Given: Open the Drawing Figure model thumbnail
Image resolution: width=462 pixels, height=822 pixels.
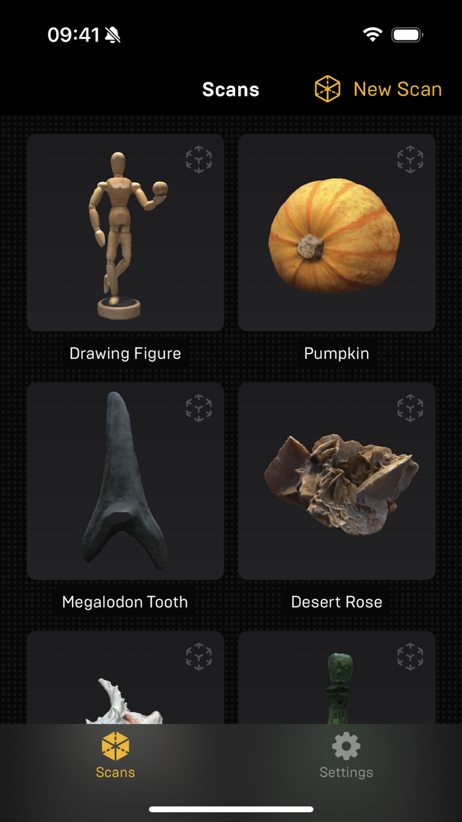Looking at the screenshot, I should coord(125,233).
